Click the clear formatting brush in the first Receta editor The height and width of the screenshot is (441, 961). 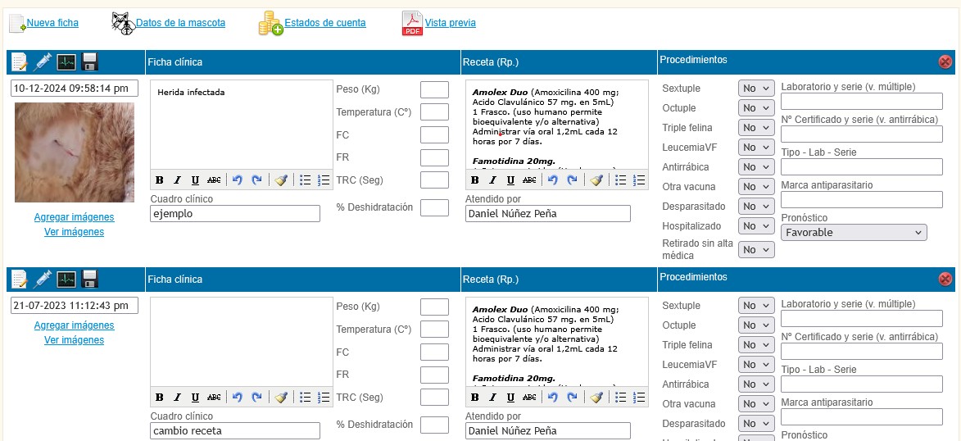(596, 180)
